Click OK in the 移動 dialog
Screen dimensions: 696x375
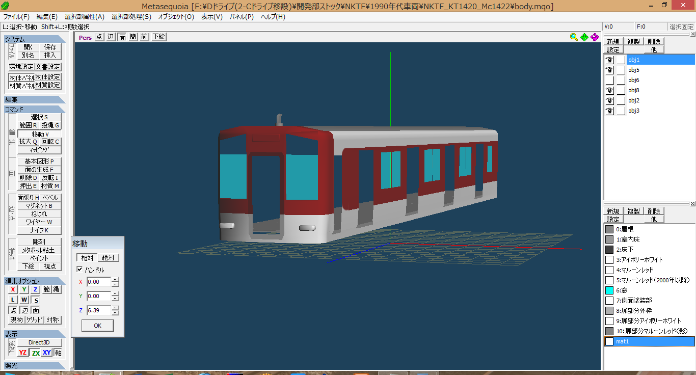97,326
